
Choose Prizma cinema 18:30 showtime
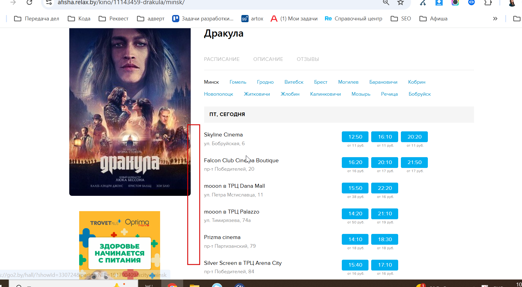point(385,239)
